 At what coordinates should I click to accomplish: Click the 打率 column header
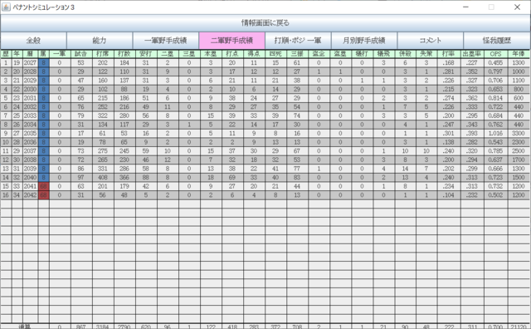[448, 54]
